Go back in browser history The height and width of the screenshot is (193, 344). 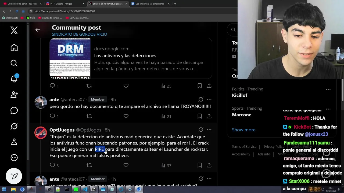(4, 11)
